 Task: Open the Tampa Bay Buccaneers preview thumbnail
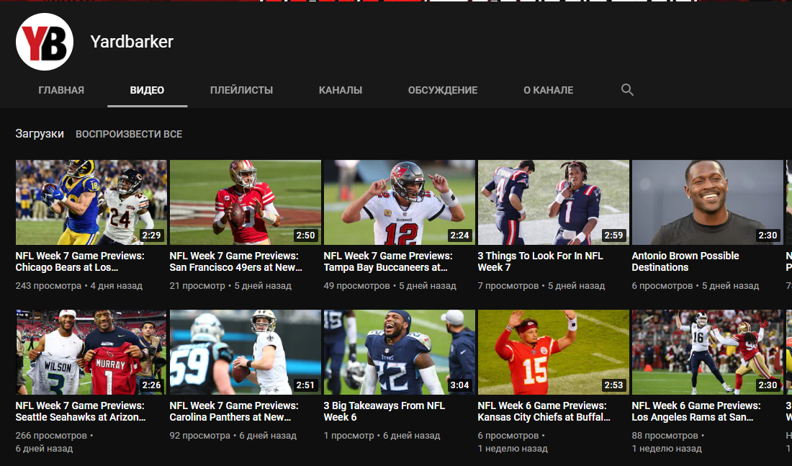click(399, 202)
